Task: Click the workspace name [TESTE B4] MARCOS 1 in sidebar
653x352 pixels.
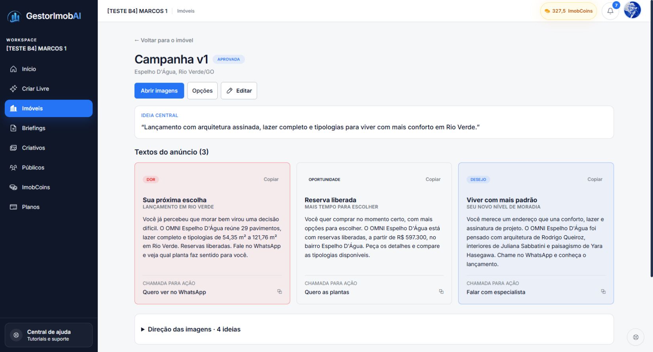Action: point(36,48)
